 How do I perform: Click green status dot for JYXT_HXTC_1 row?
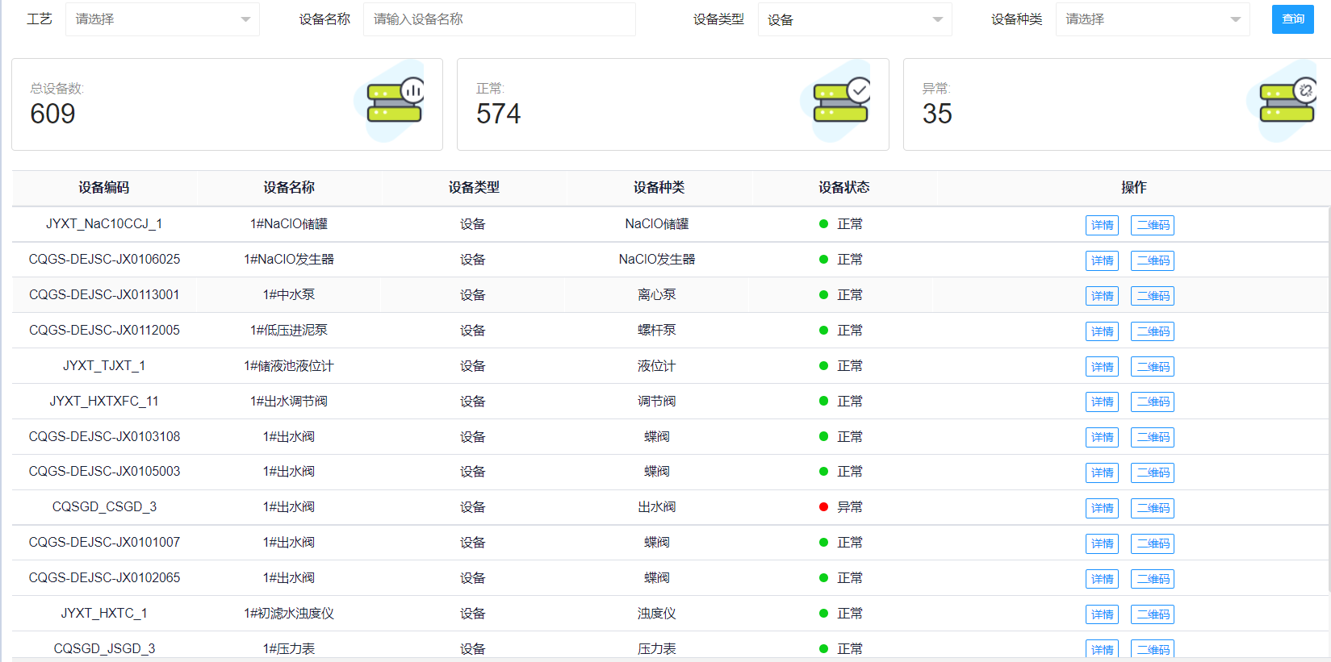click(823, 614)
